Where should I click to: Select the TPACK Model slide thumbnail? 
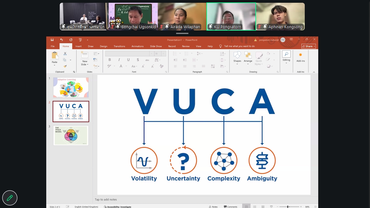71,135
